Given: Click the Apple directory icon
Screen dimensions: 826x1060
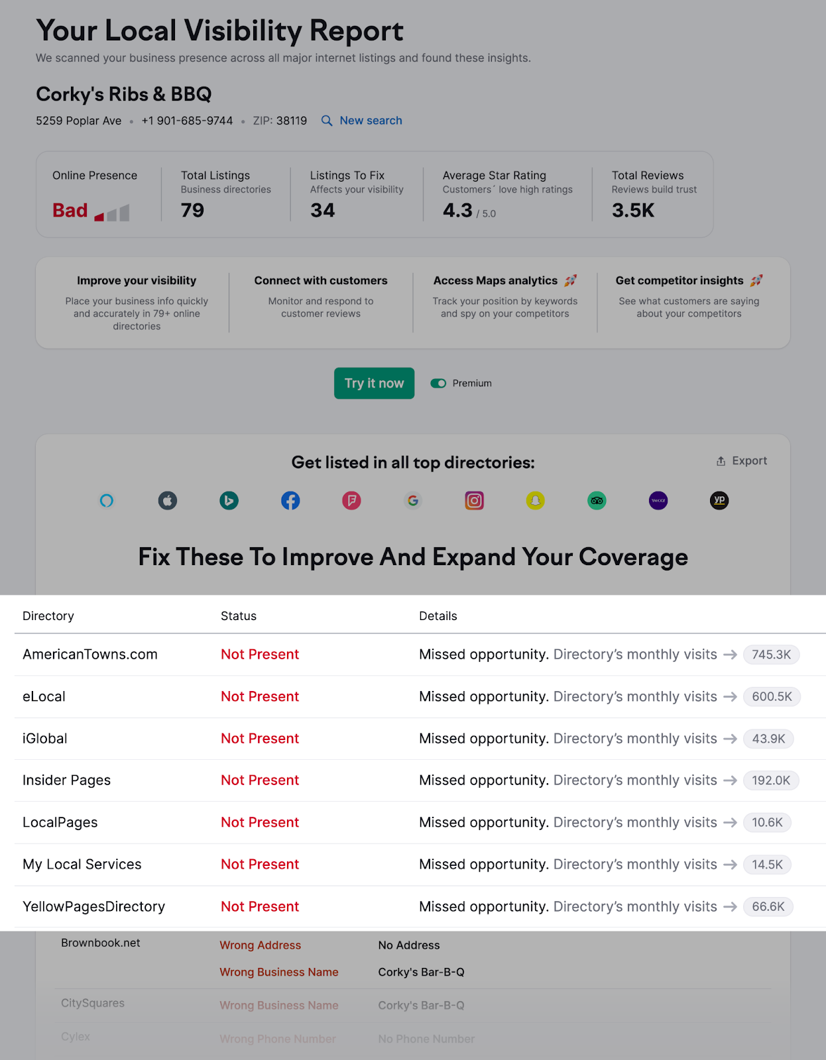Looking at the screenshot, I should (x=168, y=501).
